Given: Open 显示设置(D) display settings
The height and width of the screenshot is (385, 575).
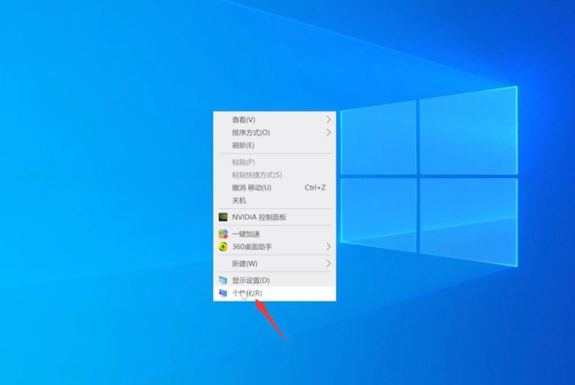Looking at the screenshot, I should pos(274,281).
